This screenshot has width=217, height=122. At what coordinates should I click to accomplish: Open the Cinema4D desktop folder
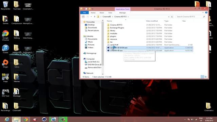pyautogui.click(x=17, y=107)
